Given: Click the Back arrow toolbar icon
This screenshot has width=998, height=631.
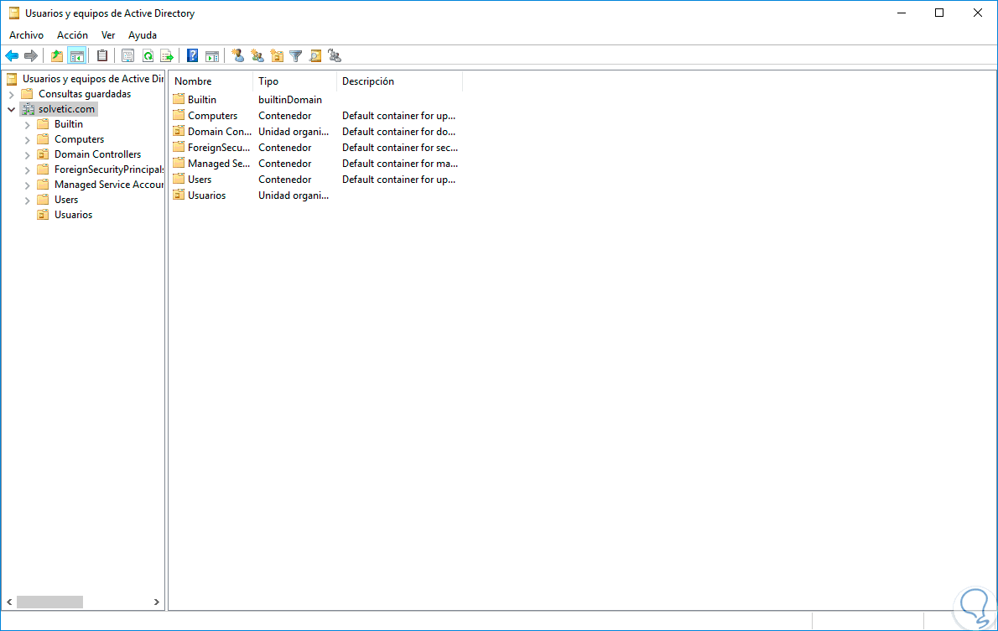Looking at the screenshot, I should coord(12,56).
